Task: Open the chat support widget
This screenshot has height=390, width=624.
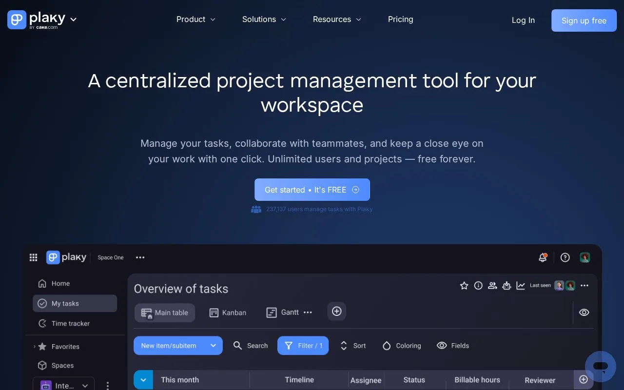Action: (x=601, y=367)
